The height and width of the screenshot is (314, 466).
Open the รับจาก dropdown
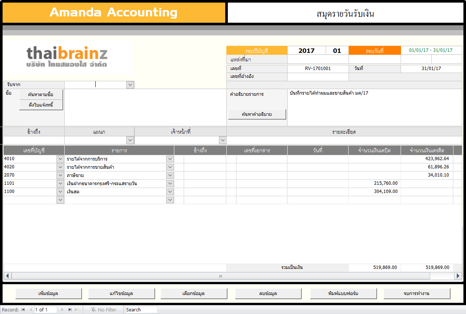point(130,85)
